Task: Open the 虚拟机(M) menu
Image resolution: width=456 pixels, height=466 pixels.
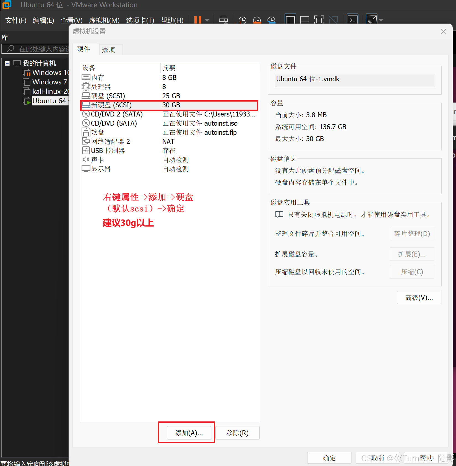Action: pos(104,20)
